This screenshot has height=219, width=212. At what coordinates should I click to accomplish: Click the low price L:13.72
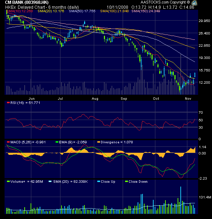pyautogui.click(x=170, y=7)
